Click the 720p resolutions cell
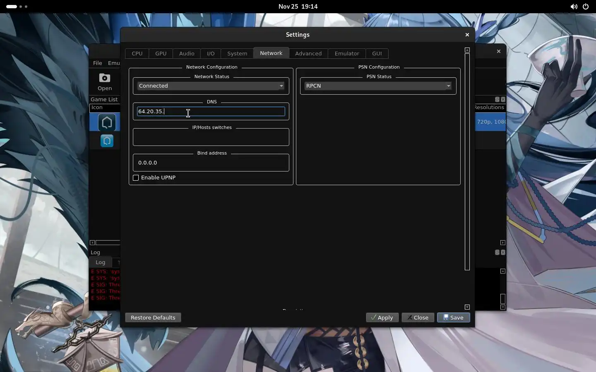596x372 pixels. (x=490, y=122)
